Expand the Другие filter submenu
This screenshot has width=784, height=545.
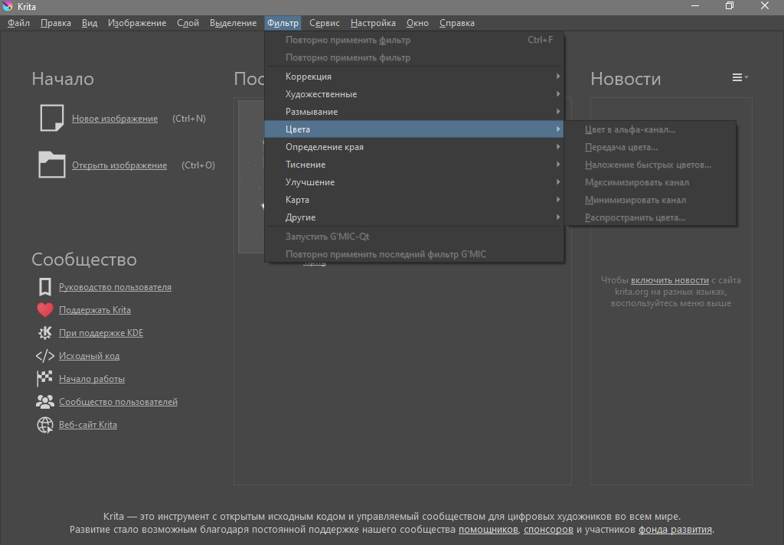414,217
